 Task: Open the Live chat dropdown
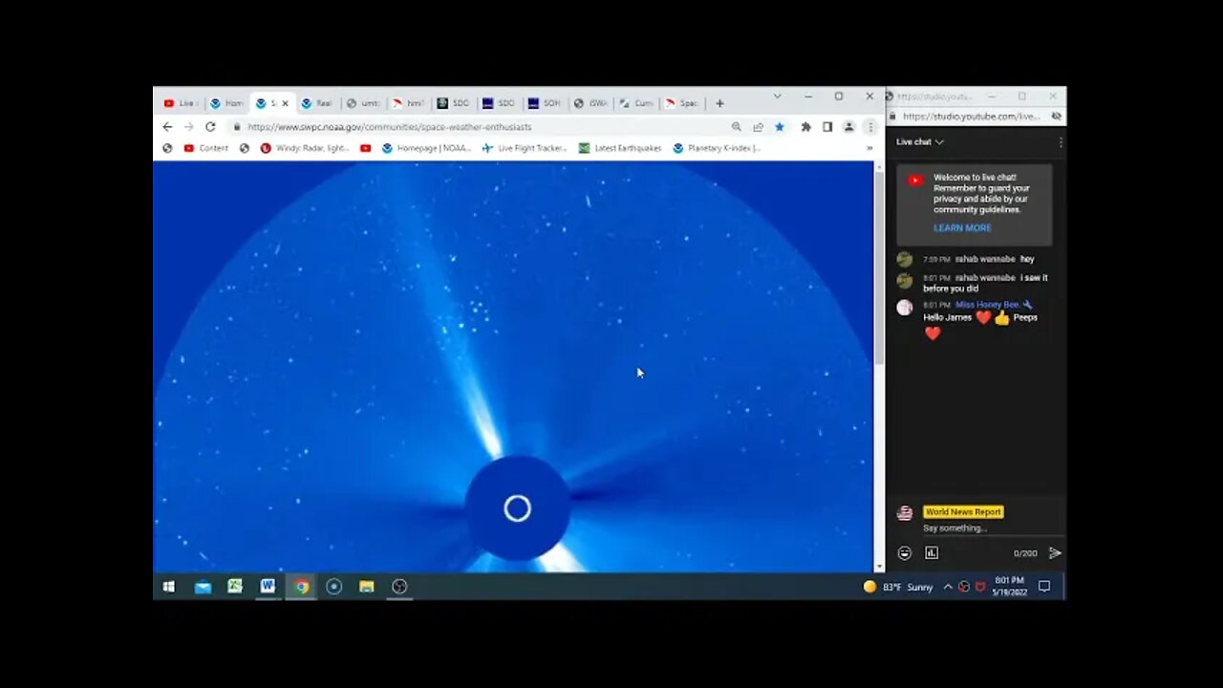[x=920, y=141]
